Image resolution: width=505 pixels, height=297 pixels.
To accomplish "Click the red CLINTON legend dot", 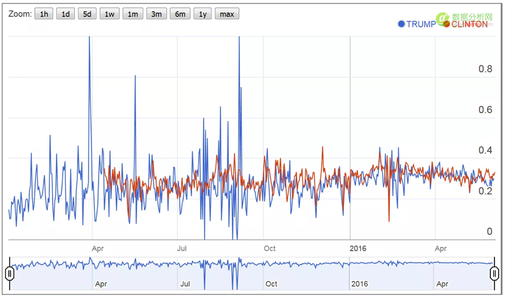I will point(447,25).
